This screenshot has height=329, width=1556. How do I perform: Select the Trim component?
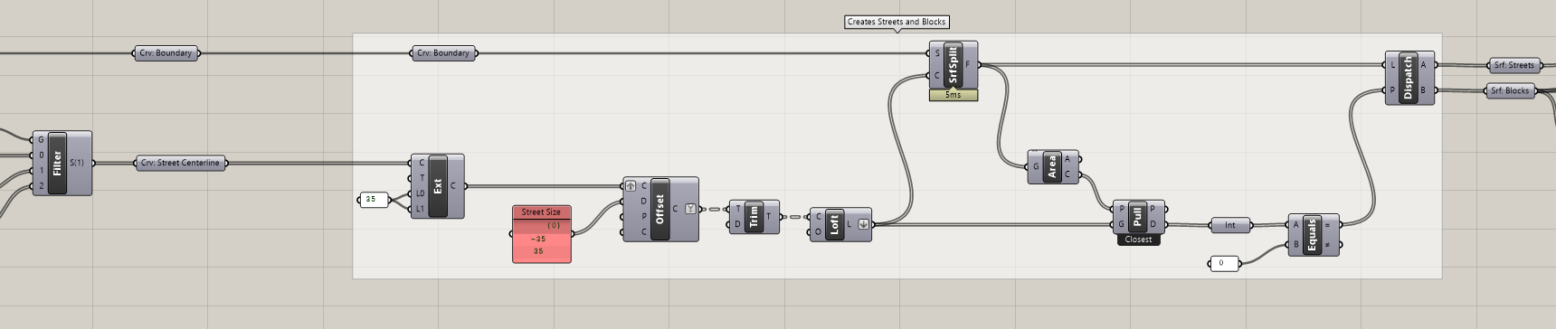[x=754, y=217]
